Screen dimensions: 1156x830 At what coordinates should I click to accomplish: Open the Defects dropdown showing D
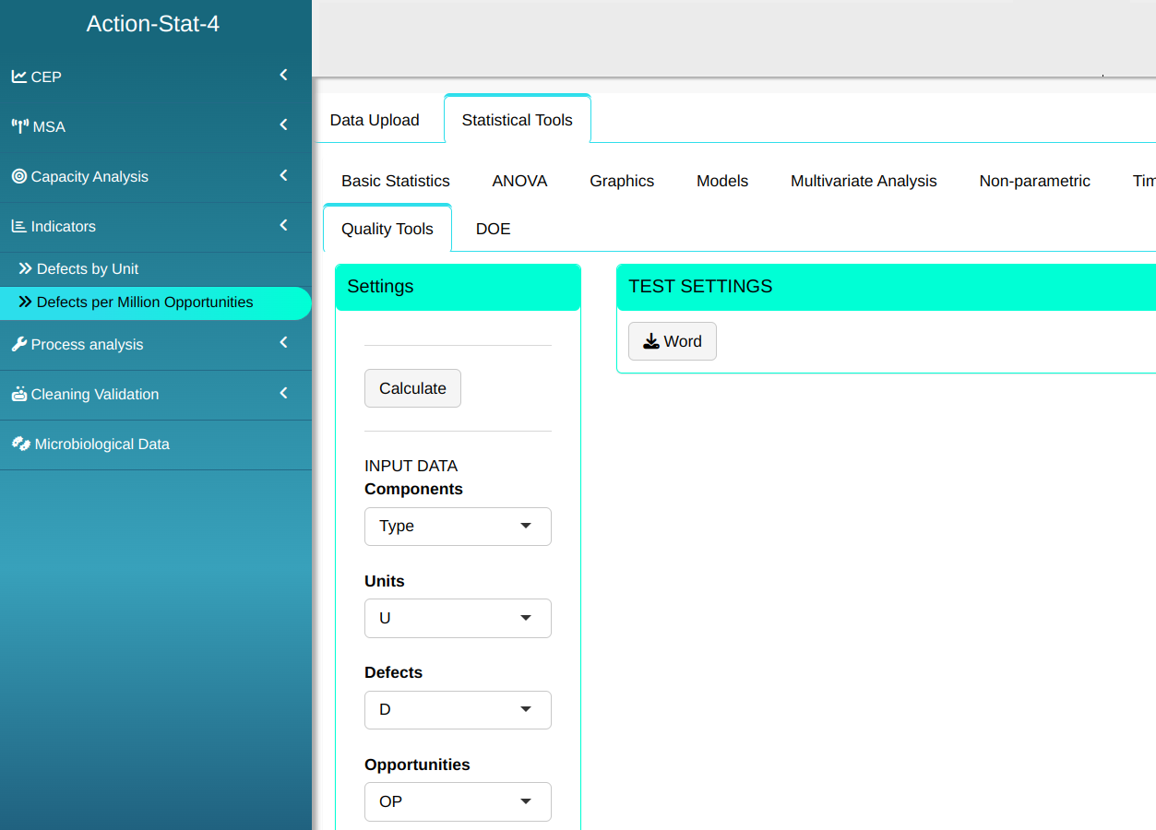(x=458, y=710)
